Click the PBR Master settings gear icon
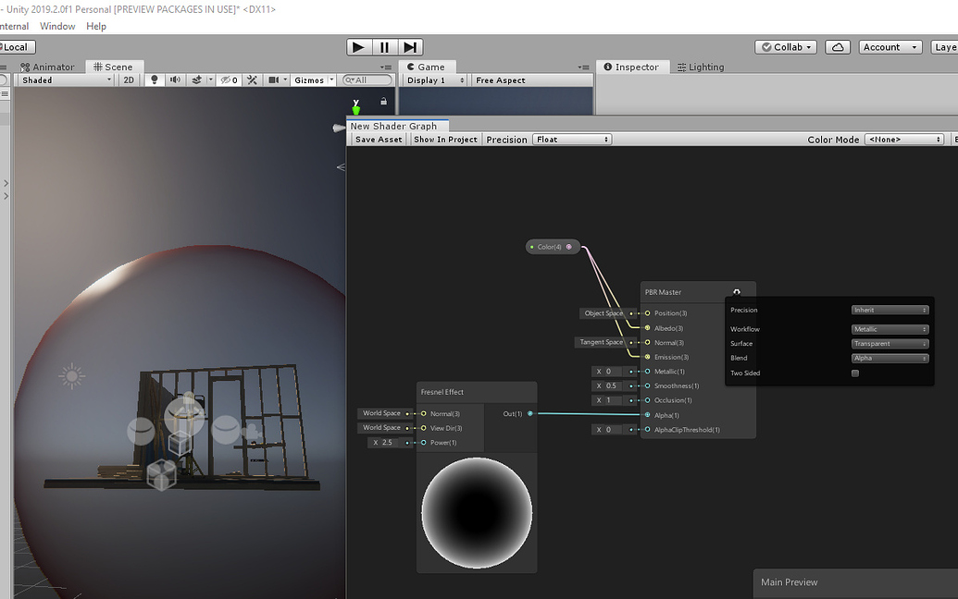Image resolution: width=958 pixels, height=599 pixels. coord(736,292)
